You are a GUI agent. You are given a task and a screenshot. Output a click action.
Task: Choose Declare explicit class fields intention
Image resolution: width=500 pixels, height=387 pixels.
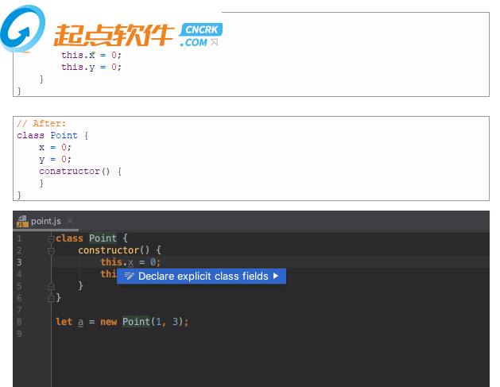[x=203, y=277]
